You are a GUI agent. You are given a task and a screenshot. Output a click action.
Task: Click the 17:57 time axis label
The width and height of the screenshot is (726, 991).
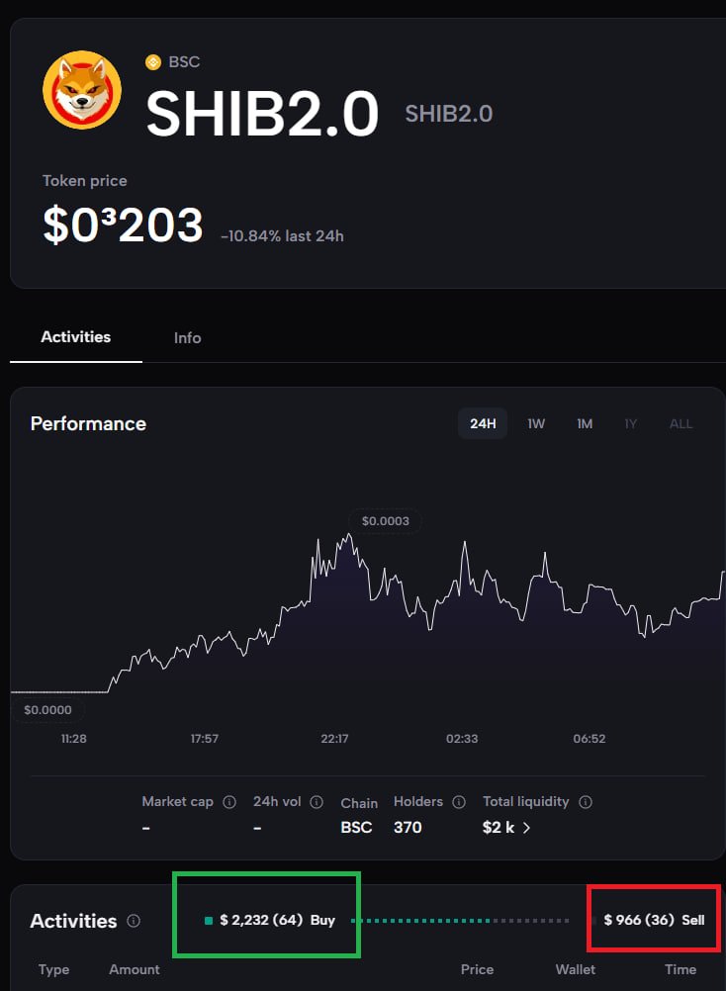(x=205, y=739)
